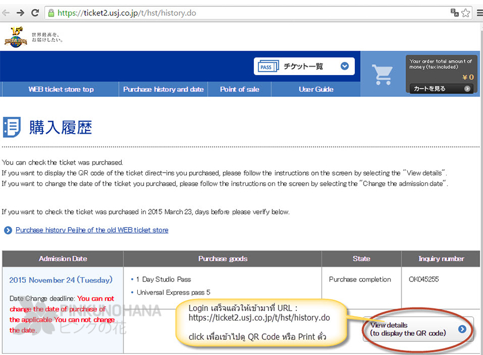Open the Chrome hamburger menu
The height and width of the screenshot is (355, 483).
tap(480, 13)
